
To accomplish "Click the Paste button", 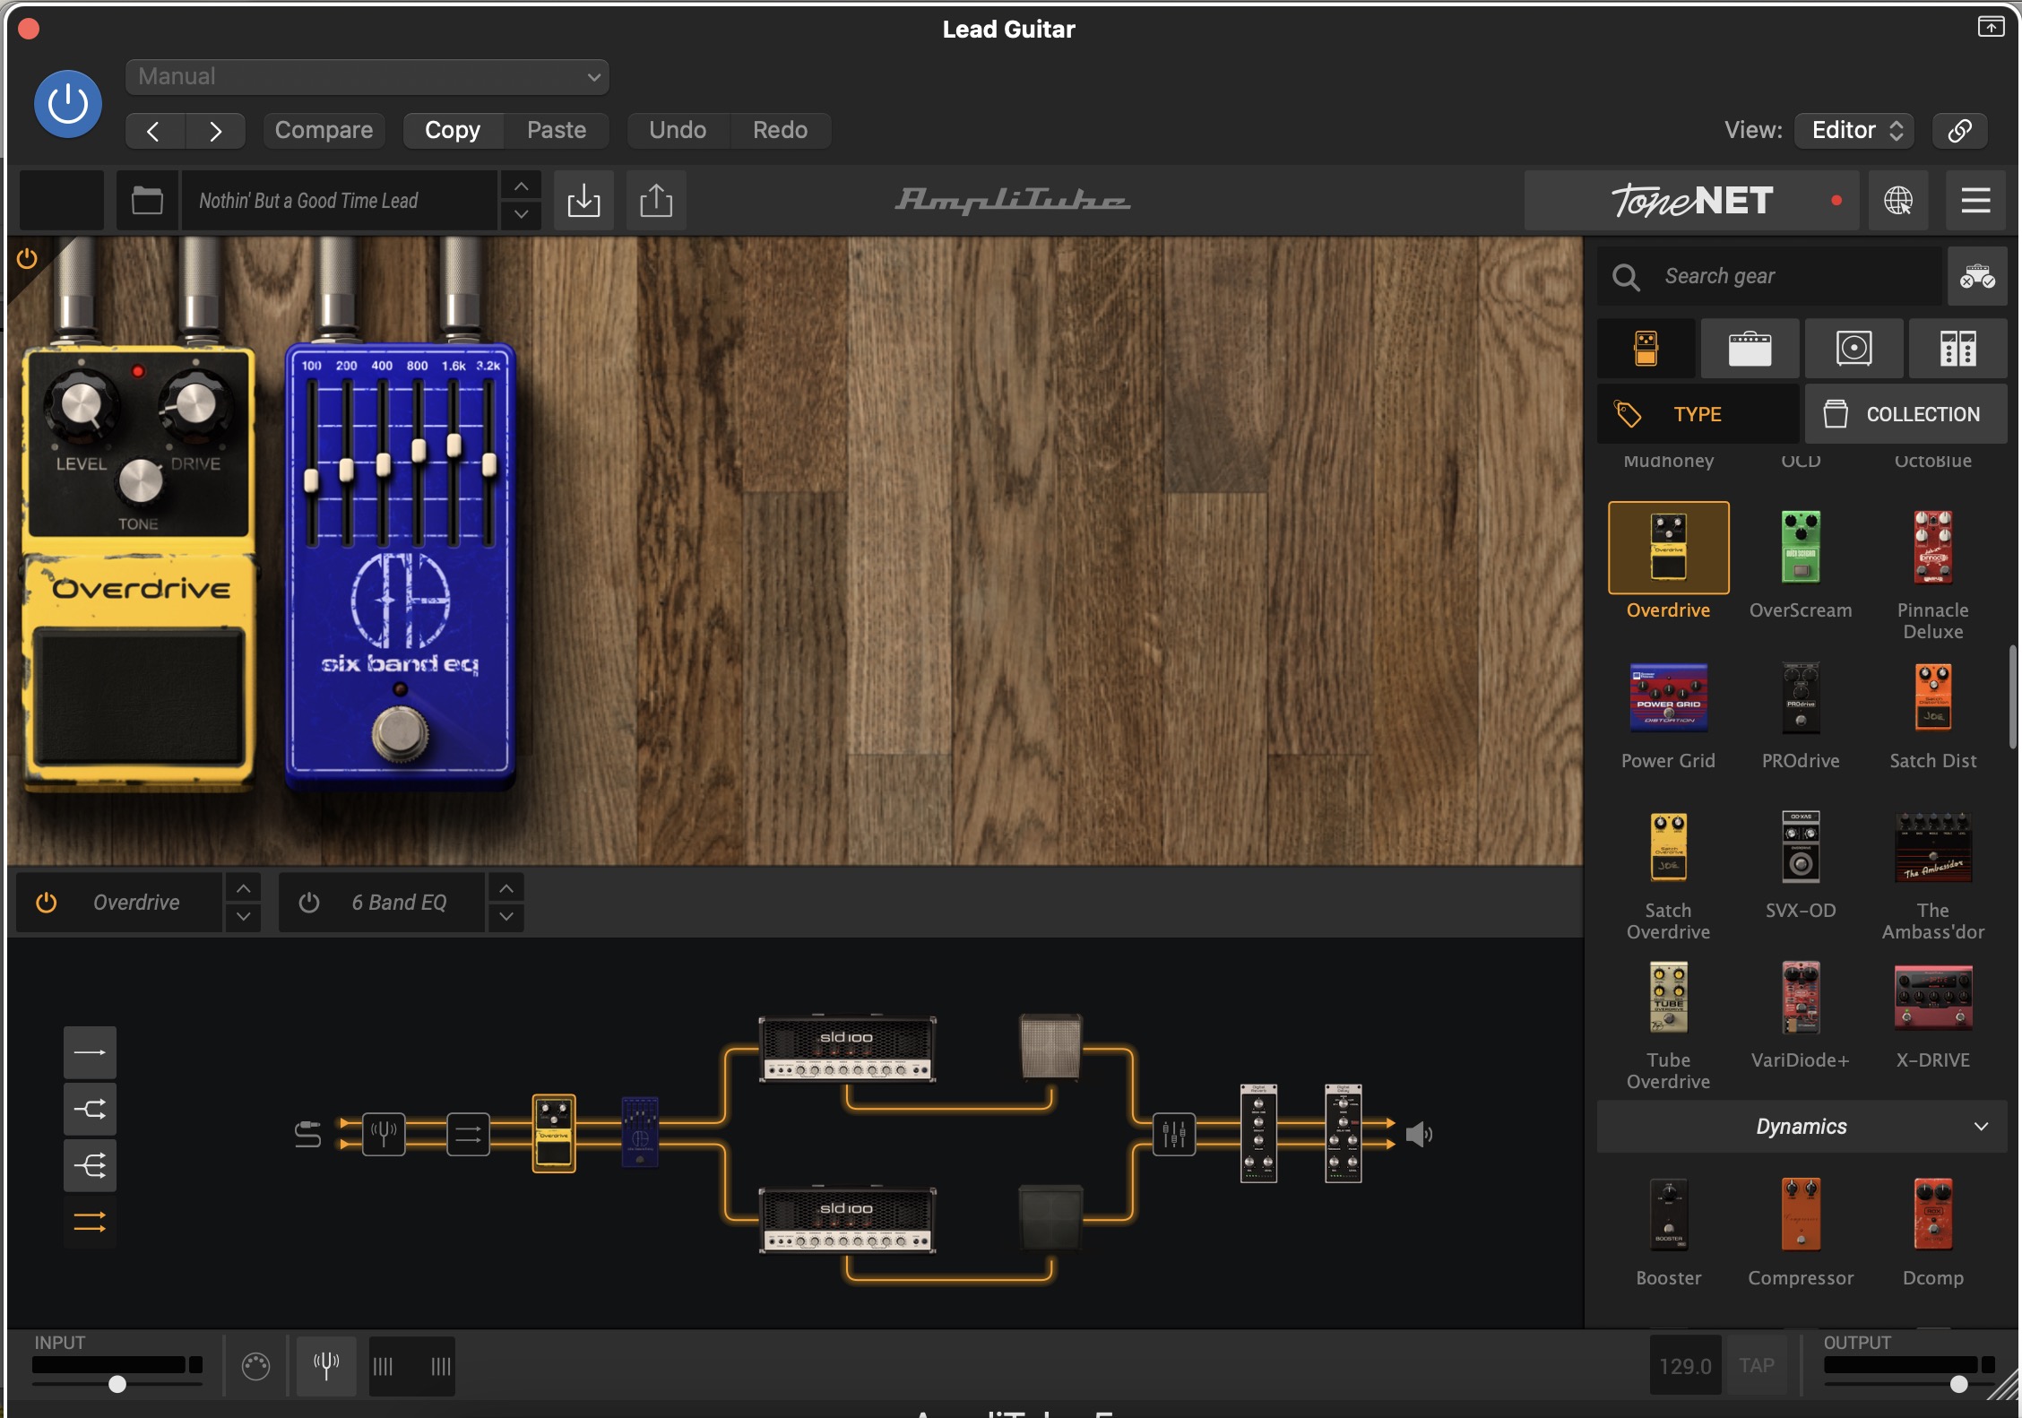I will (x=557, y=131).
